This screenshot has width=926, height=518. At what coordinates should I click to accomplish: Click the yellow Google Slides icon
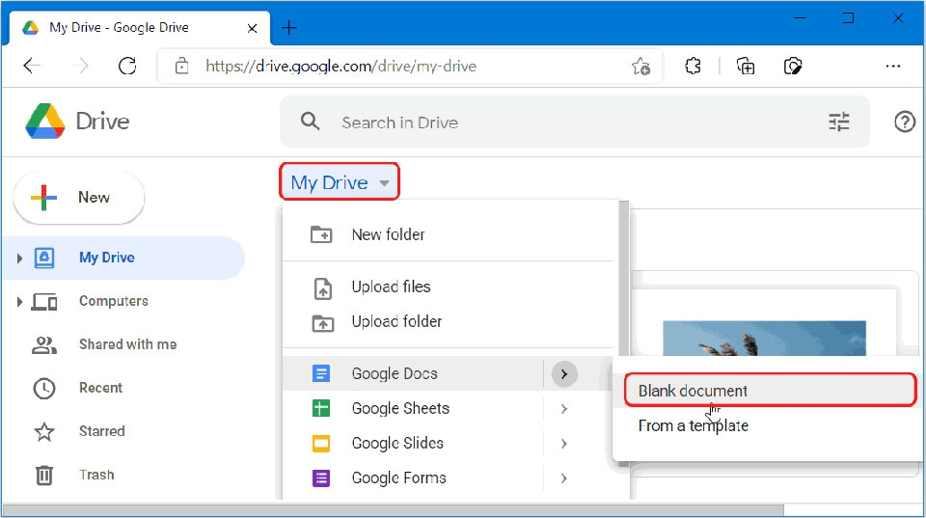tap(320, 443)
